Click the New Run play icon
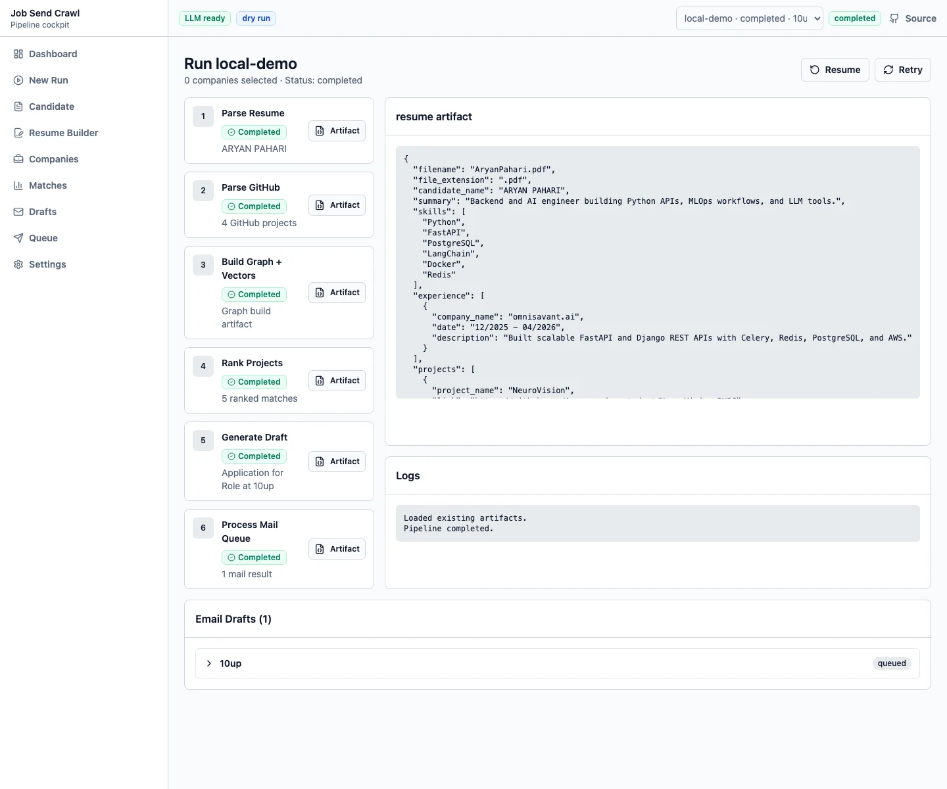This screenshot has width=947, height=789. (18, 80)
